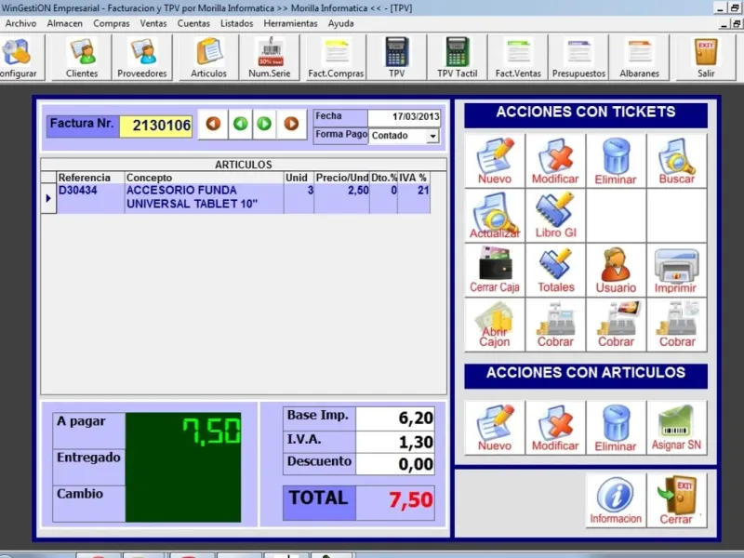Screen dimensions: 744x558
Task: Click the Descuento value 0,00
Action: click(394, 464)
